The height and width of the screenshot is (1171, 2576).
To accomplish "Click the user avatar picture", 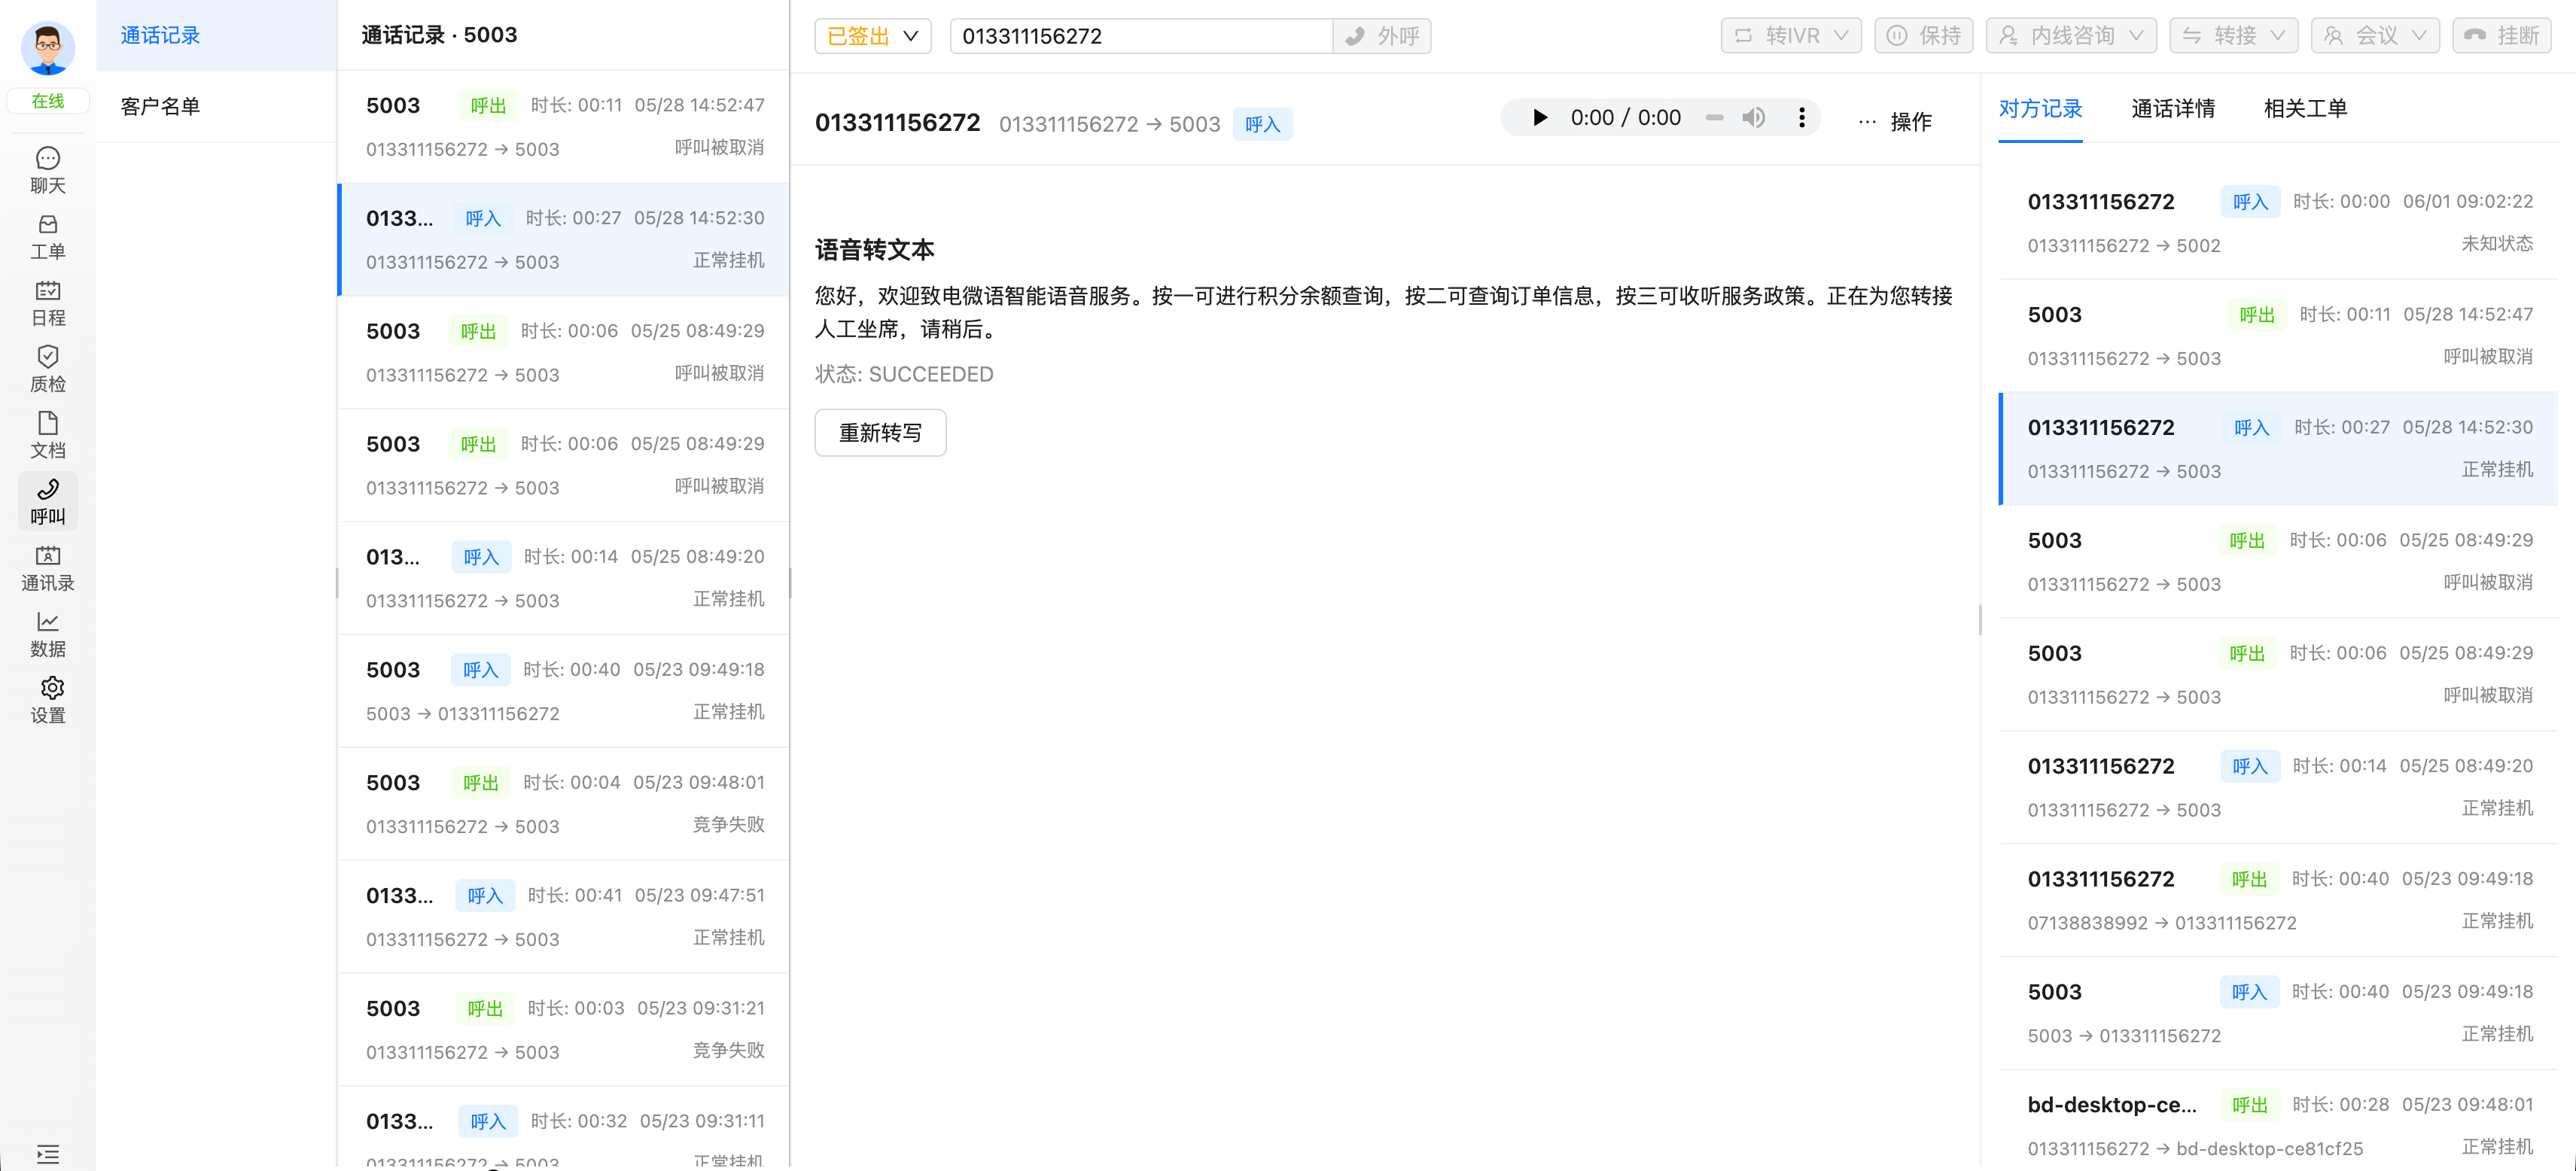I will pyautogui.click(x=48, y=47).
